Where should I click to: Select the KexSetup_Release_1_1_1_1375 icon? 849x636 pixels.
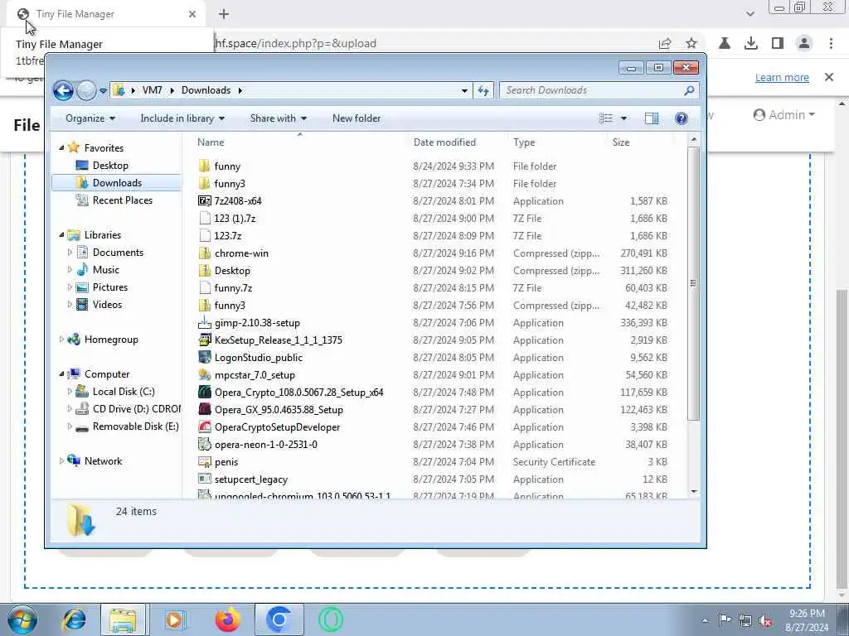point(205,340)
